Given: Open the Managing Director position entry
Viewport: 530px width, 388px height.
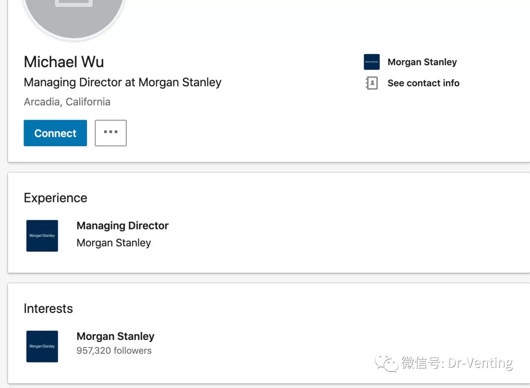Looking at the screenshot, I should [x=122, y=226].
